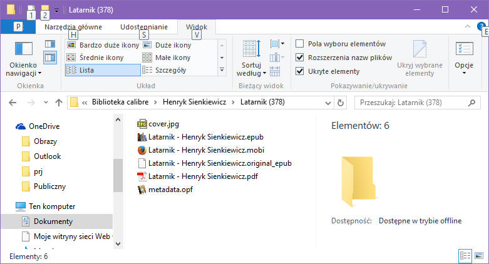Click the Sortuj według icon
This screenshot has height=264, width=489.
(x=251, y=50)
